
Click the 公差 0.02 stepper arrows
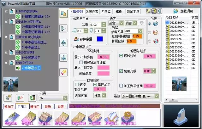click(104, 25)
